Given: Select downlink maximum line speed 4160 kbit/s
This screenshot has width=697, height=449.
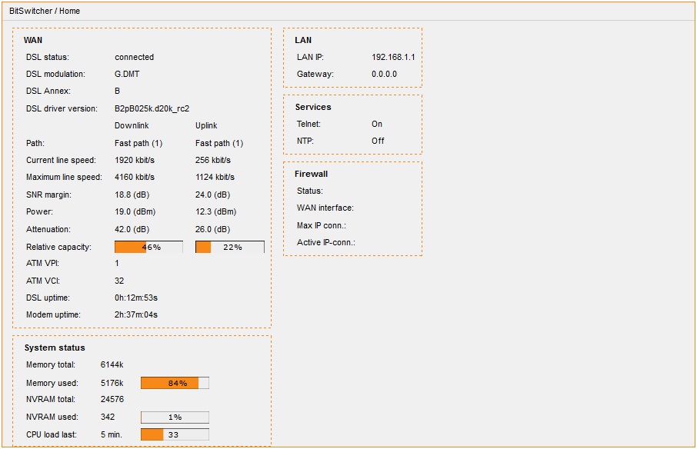Looking at the screenshot, I should 135,177.
